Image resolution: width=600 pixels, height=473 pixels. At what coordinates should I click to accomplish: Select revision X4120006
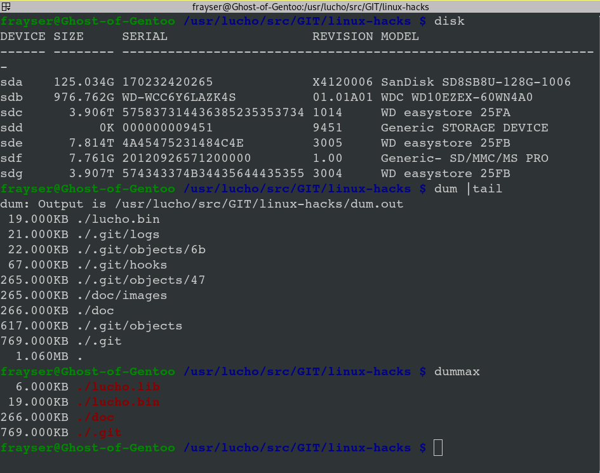pyautogui.click(x=342, y=82)
